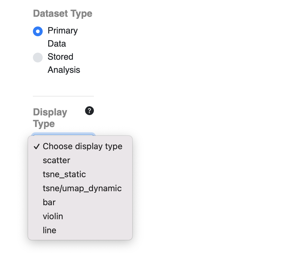
Task: Click the word Analysis under Stored
Action: tap(64, 70)
